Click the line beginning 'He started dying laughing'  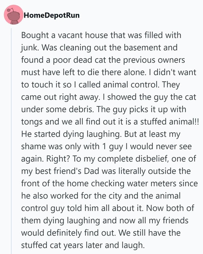101,134
